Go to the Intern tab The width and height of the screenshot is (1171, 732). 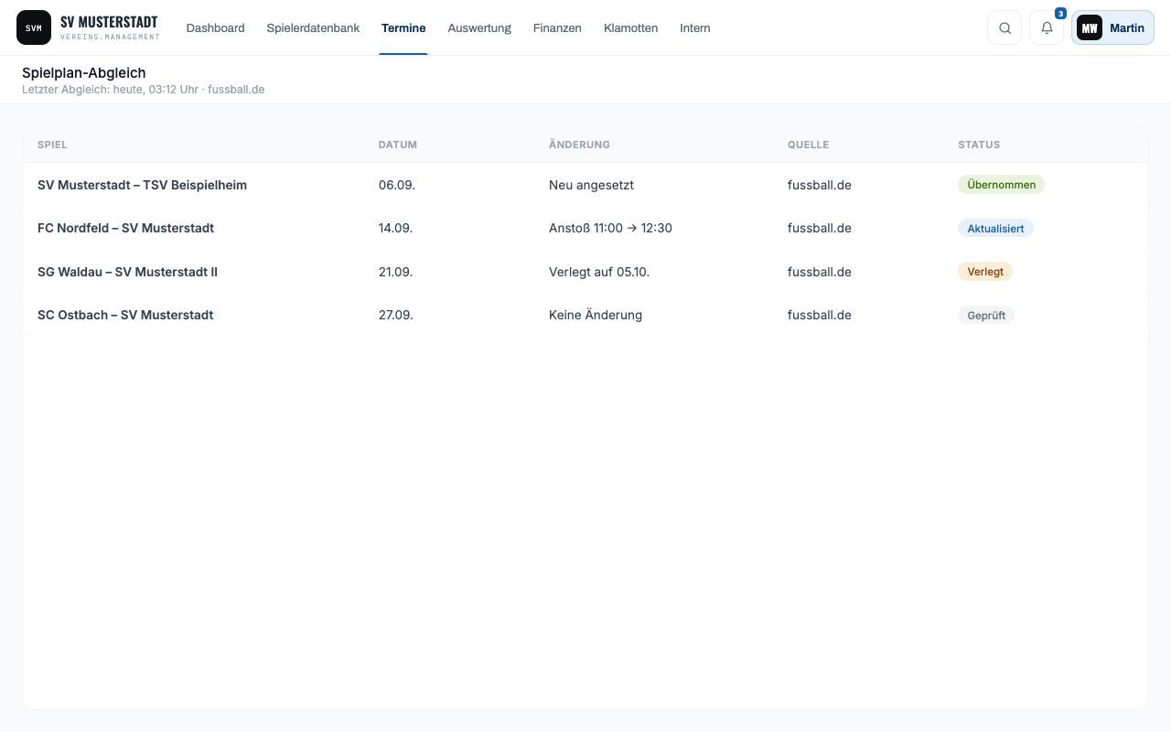(x=695, y=27)
